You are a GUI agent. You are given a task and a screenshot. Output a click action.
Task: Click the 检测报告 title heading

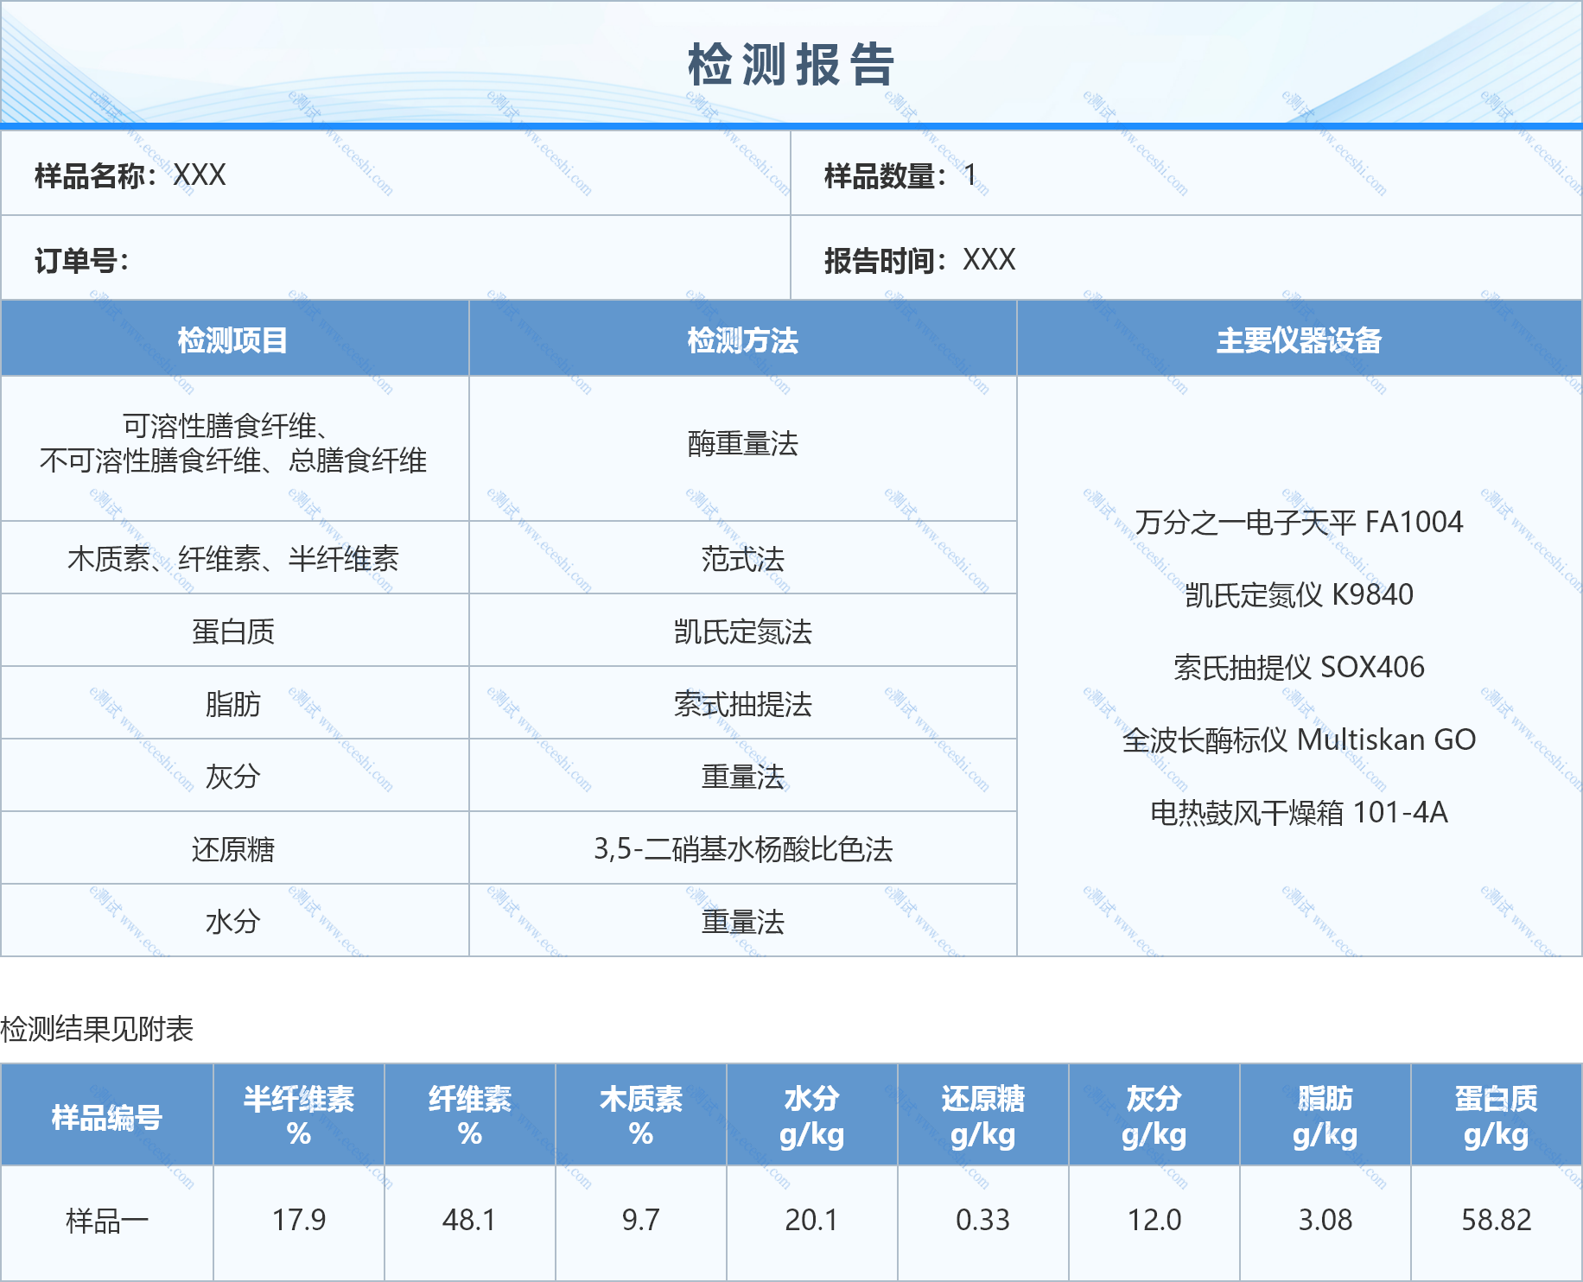click(790, 63)
